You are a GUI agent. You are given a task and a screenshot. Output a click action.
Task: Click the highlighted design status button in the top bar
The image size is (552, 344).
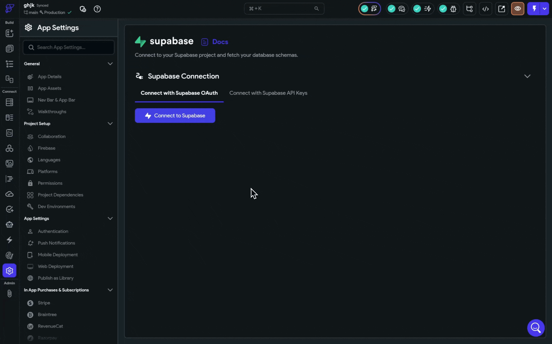click(369, 9)
